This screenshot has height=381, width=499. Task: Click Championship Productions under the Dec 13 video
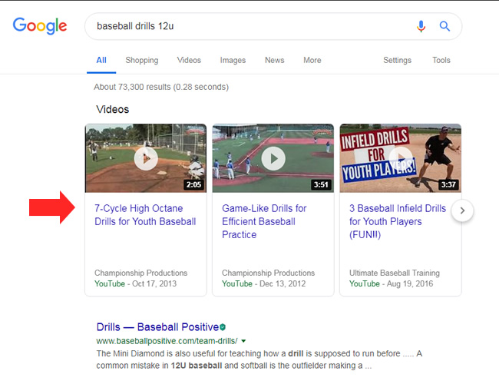pos(268,273)
